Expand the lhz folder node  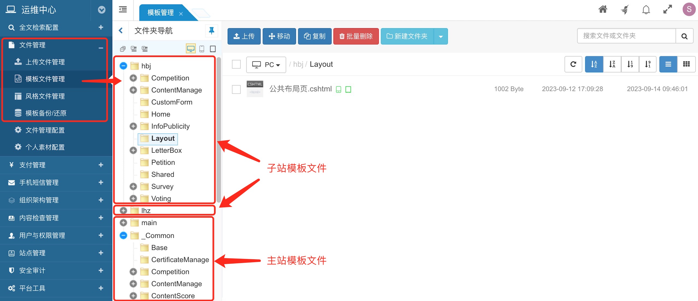coord(124,210)
